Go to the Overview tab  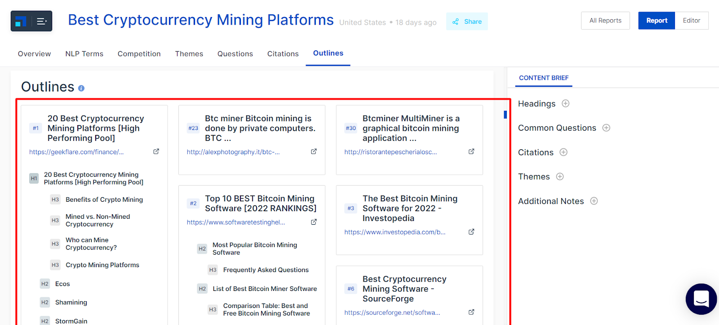coord(34,54)
